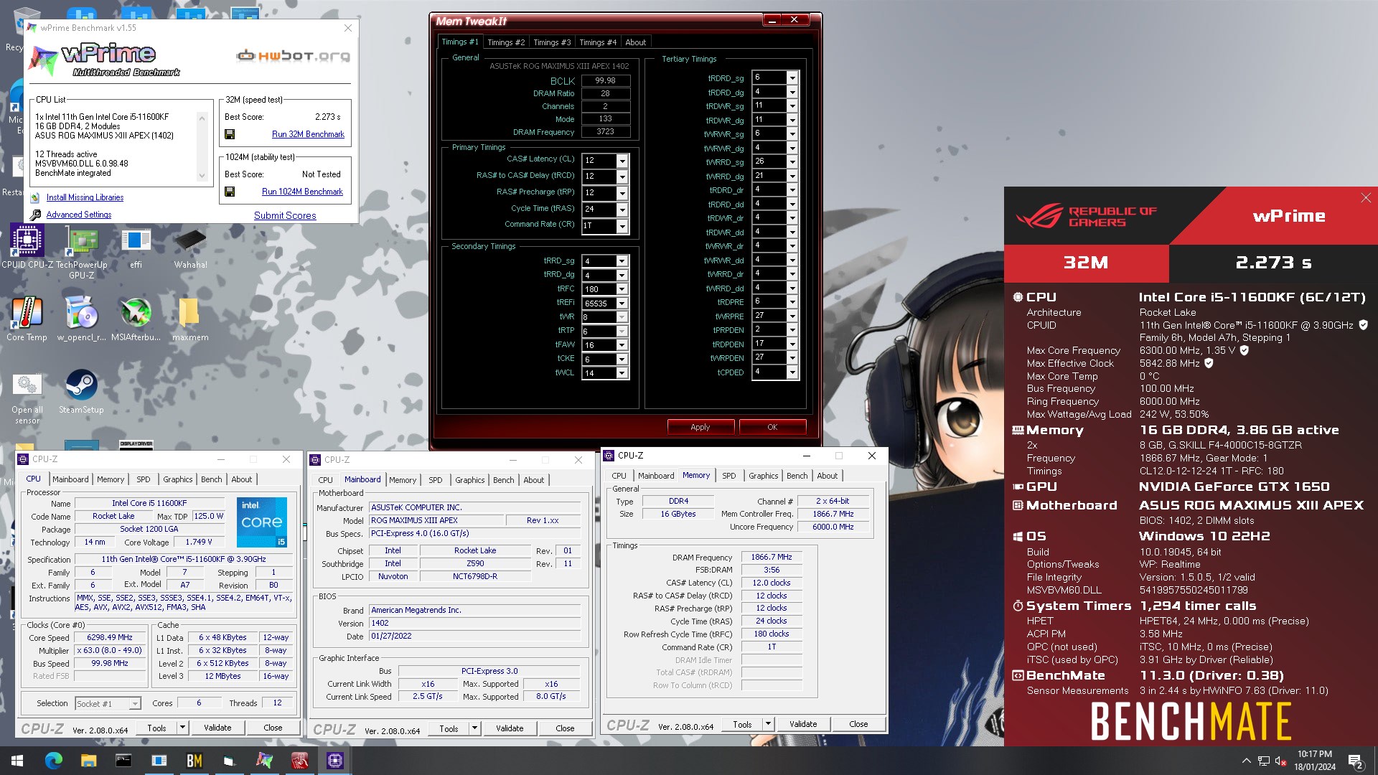Open the maxmem folder icon
This screenshot has width=1378, height=775.
(x=190, y=319)
